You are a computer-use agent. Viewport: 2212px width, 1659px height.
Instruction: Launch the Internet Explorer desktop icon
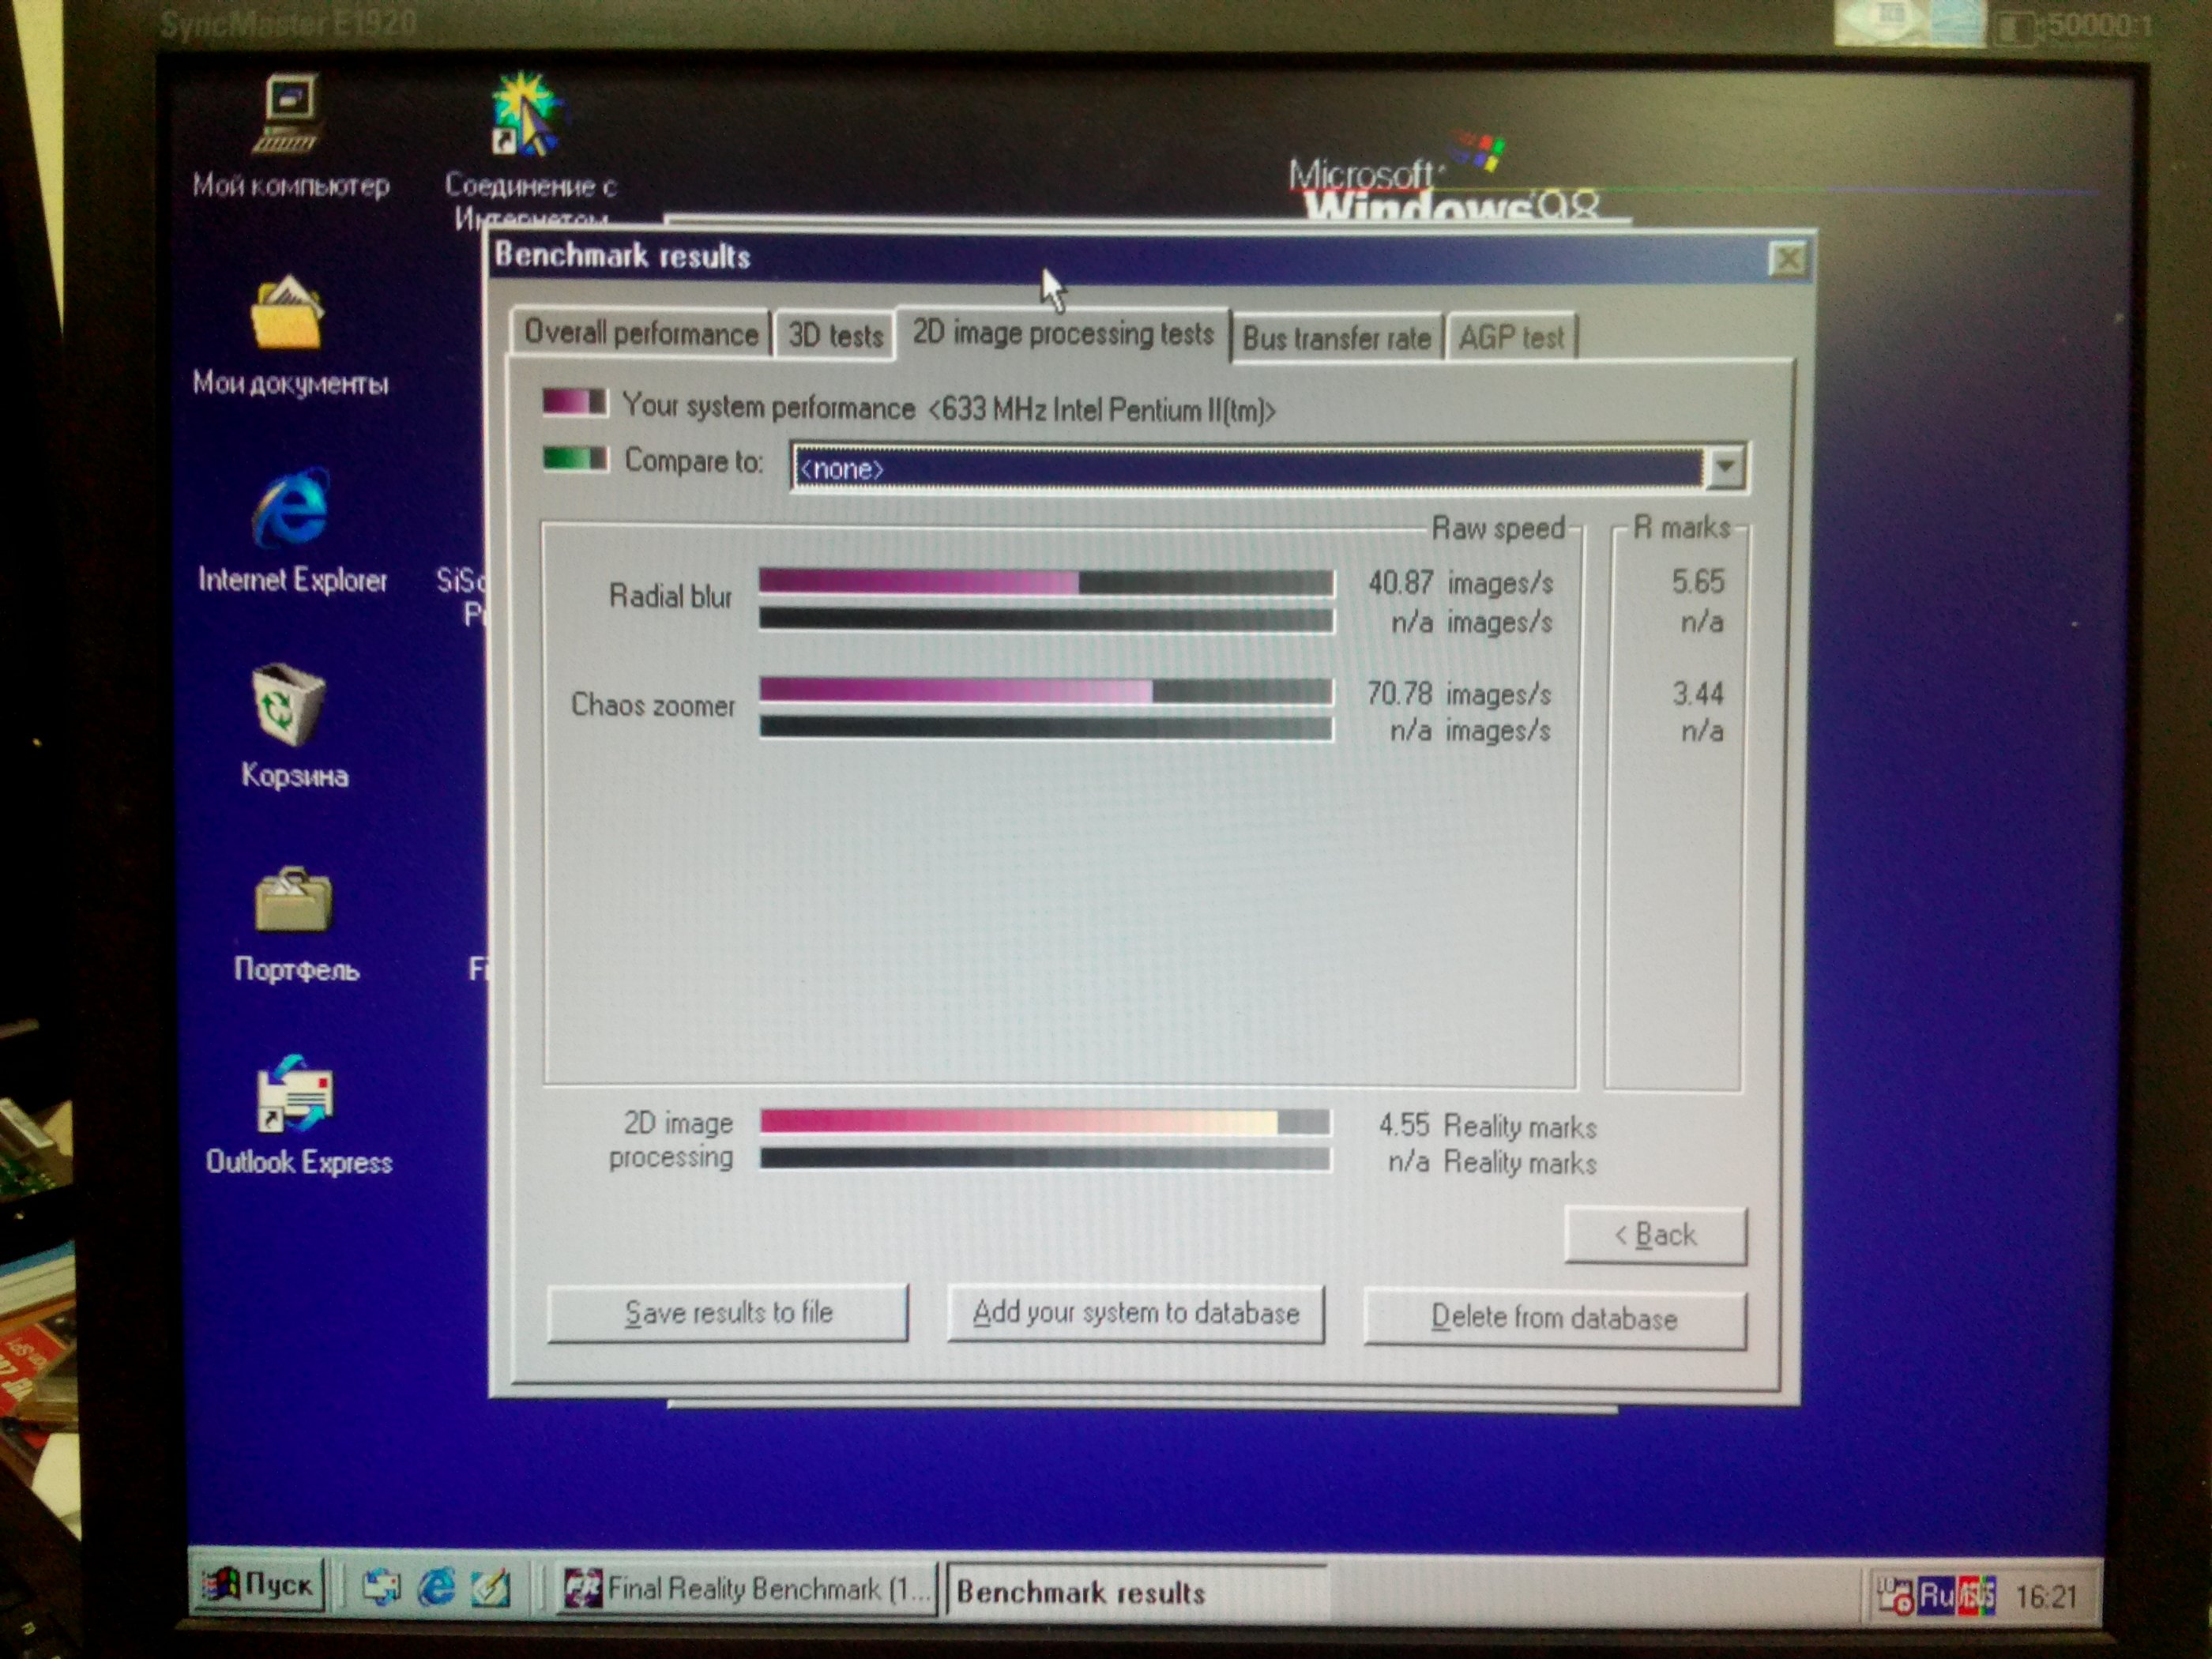(x=291, y=510)
